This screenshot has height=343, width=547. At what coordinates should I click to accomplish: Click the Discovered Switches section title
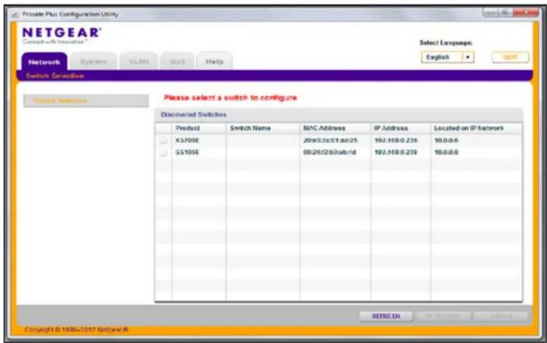tap(193, 115)
